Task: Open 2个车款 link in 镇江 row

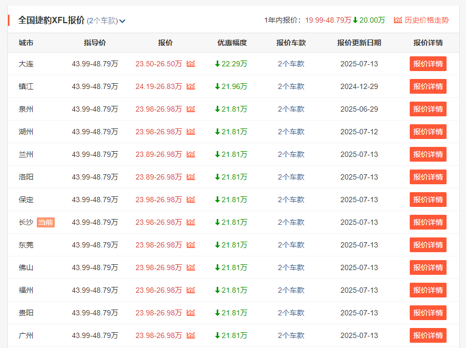Action: click(291, 86)
